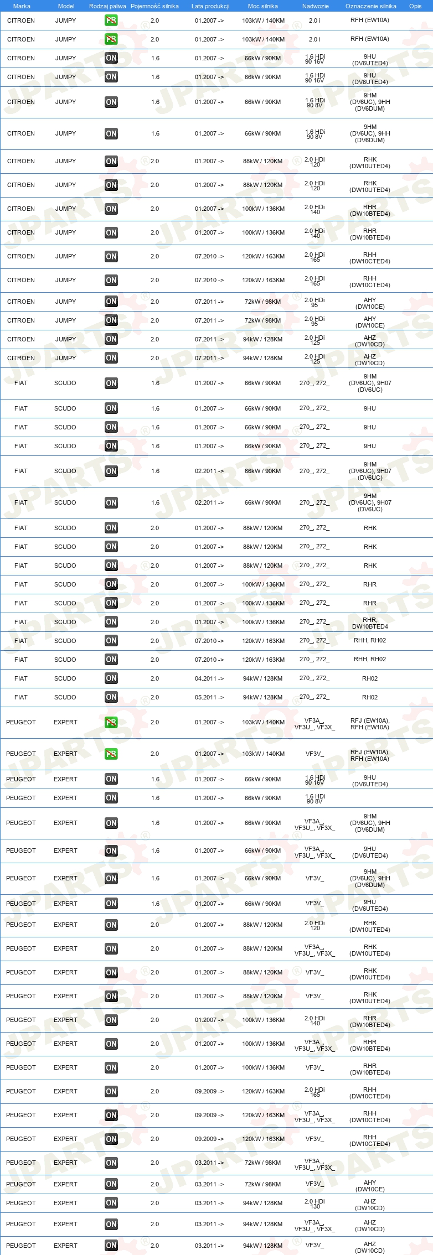Click Peugeot Expert 2.0 HDi 120 body cell
Screen dimensions: 433x1255
(x=315, y=925)
